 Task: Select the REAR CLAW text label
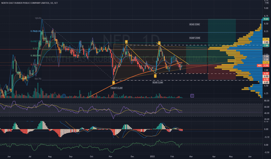click(x=158, y=82)
